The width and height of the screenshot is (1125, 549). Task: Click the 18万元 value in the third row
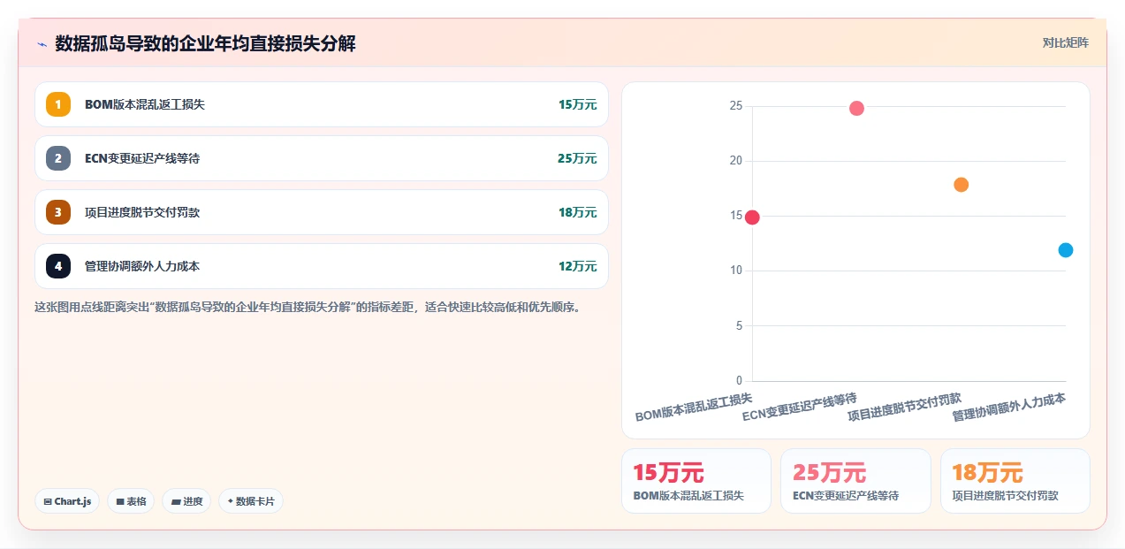577,212
